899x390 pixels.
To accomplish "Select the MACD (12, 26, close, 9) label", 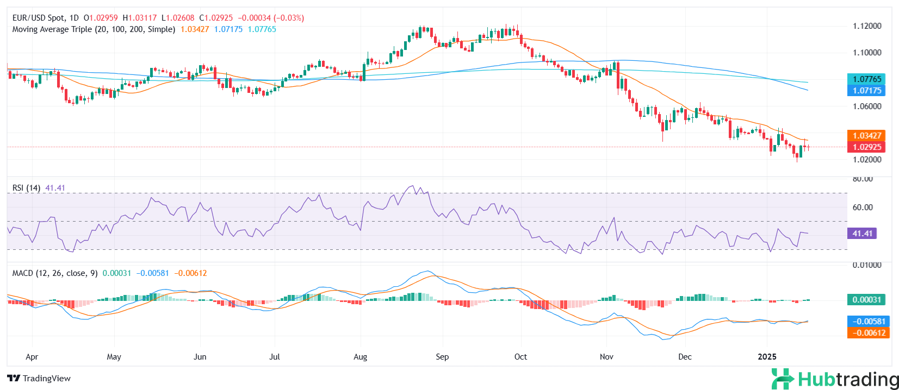I will (55, 273).
